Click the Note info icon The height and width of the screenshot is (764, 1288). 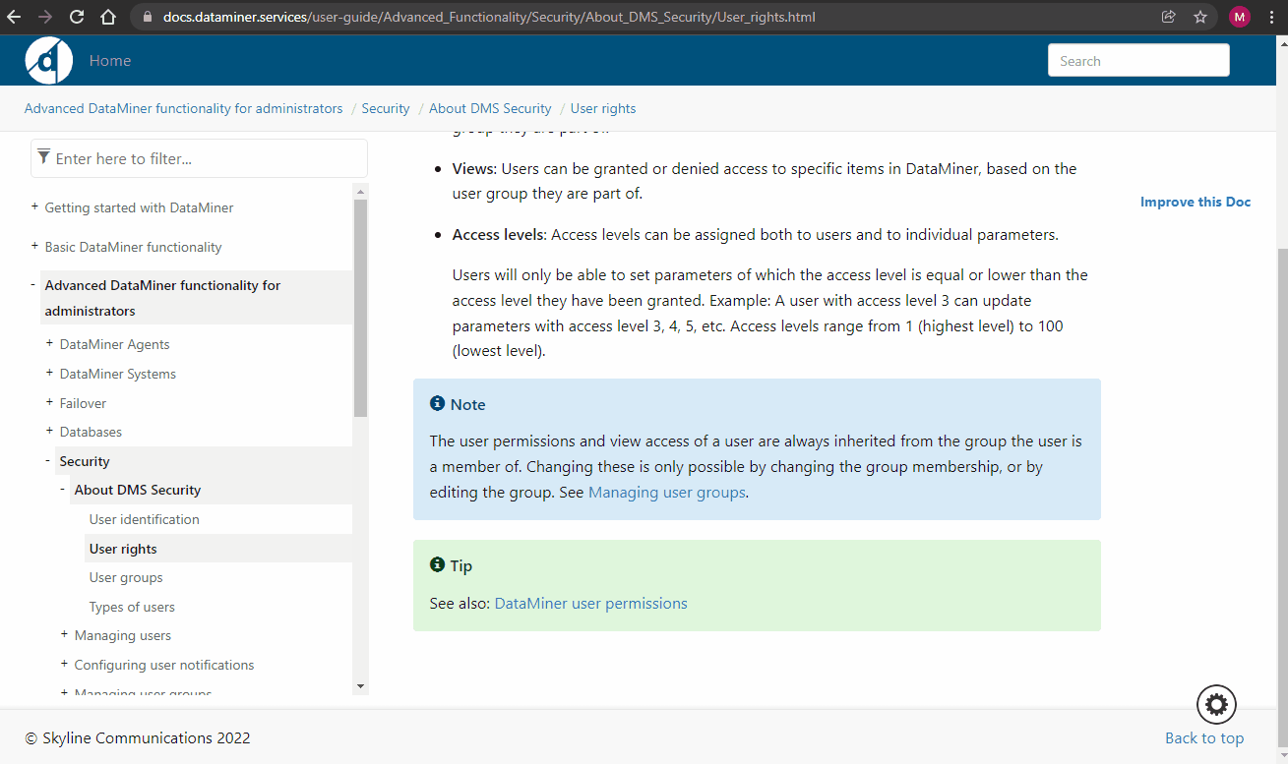pos(438,403)
